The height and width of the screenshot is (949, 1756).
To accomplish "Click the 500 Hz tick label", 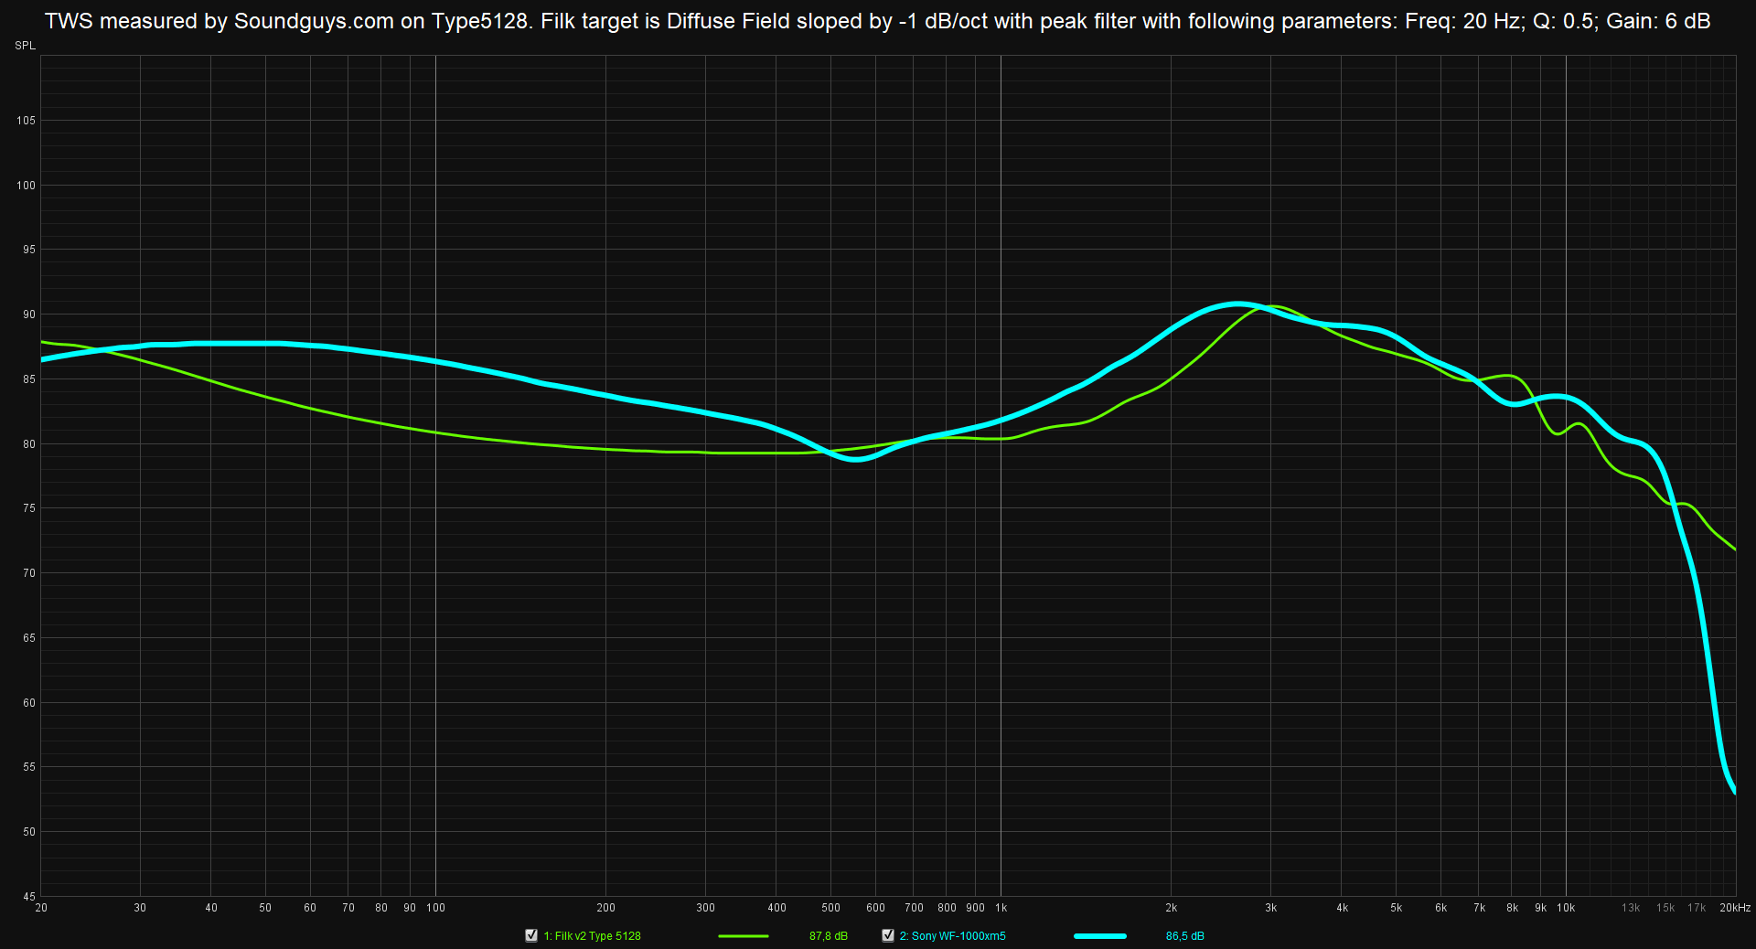I will [830, 908].
